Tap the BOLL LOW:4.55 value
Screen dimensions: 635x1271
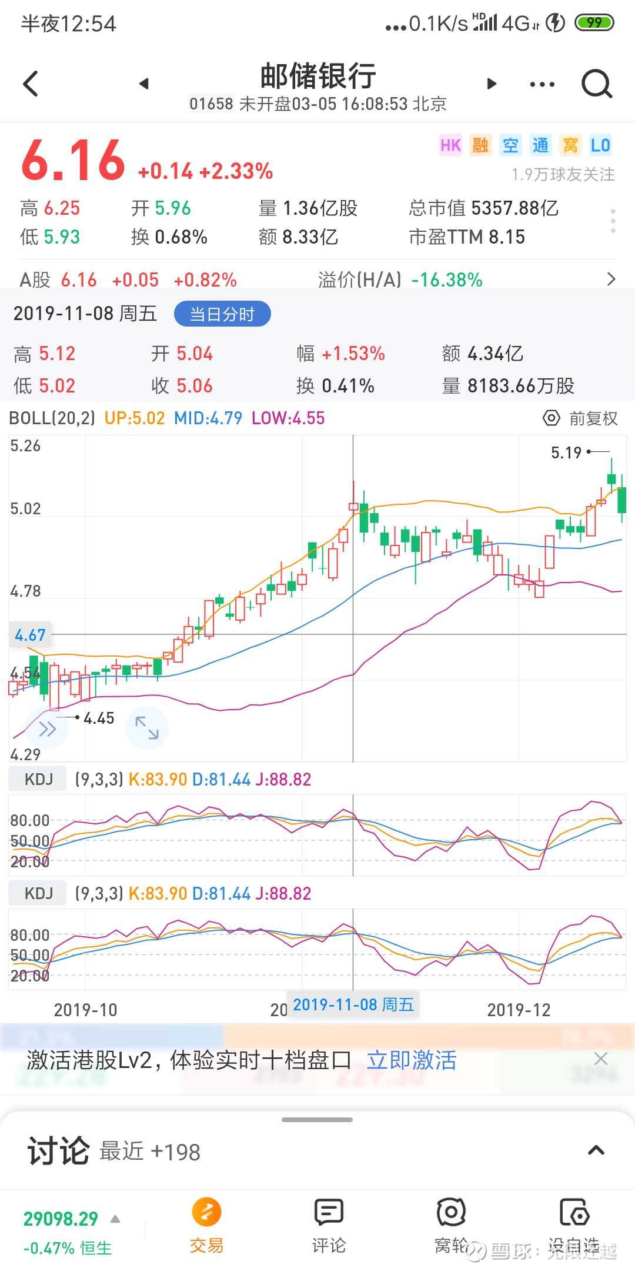288,418
